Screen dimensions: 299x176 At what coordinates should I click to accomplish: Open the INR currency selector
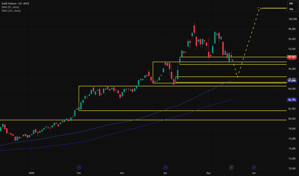coord(291,4)
